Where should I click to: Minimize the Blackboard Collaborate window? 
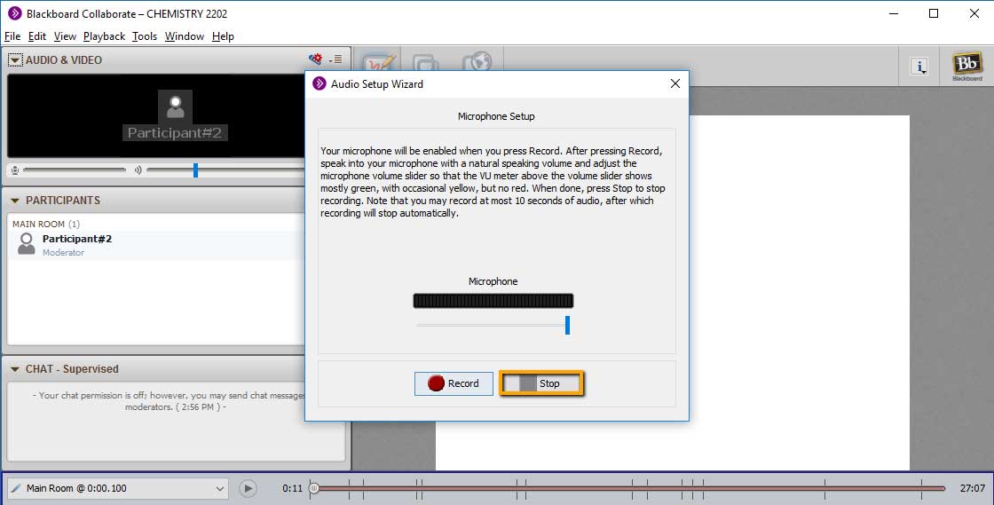point(894,13)
